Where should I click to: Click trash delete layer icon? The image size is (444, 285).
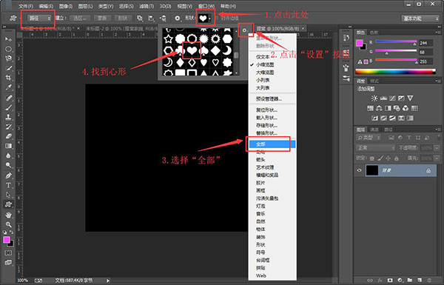429,280
